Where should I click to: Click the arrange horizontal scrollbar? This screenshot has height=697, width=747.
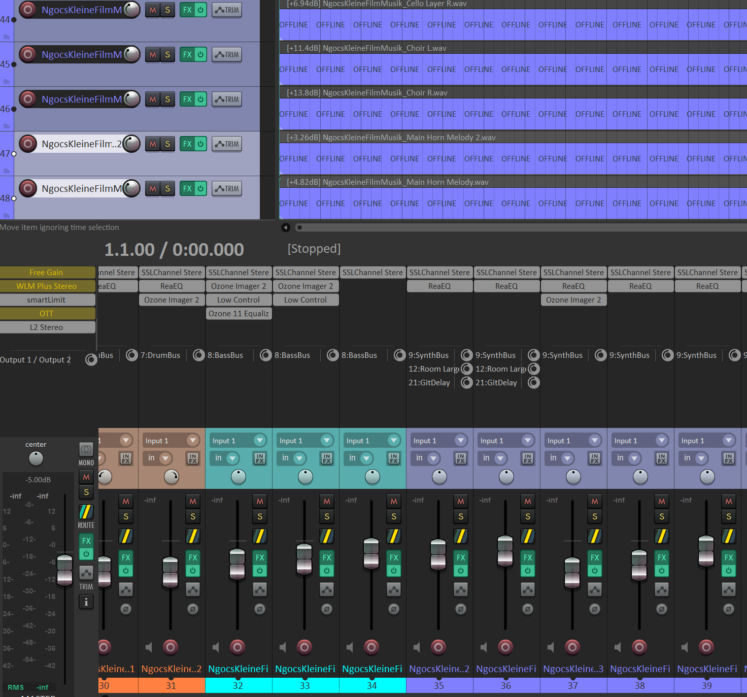pyautogui.click(x=520, y=227)
